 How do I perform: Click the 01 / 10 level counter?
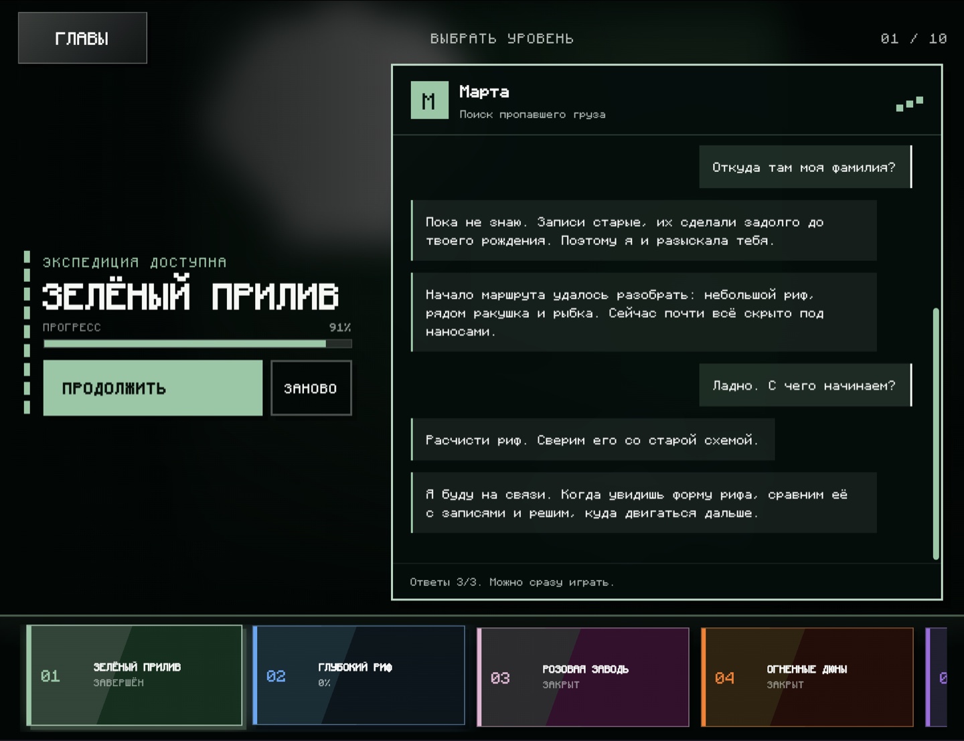pos(914,39)
